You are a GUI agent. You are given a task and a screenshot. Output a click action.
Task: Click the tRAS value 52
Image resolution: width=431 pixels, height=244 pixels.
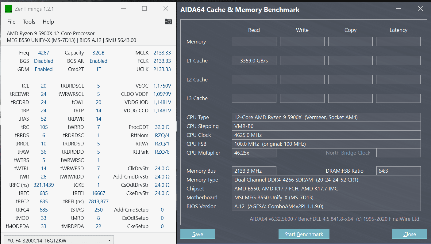(x=44, y=119)
